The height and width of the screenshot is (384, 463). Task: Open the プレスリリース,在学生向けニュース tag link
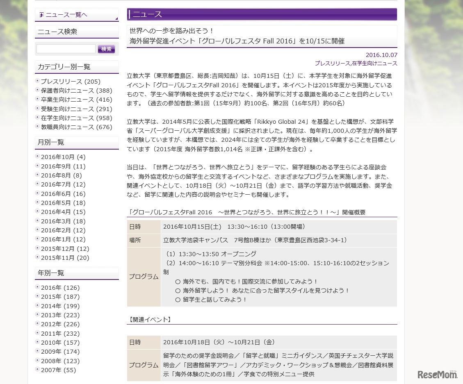click(x=355, y=64)
